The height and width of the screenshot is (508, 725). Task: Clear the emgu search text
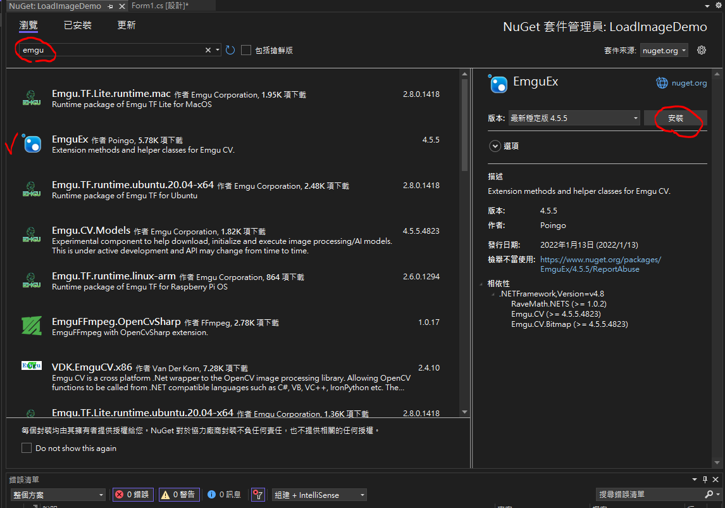point(208,50)
